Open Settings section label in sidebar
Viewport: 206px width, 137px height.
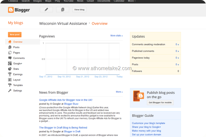click(x=17, y=91)
